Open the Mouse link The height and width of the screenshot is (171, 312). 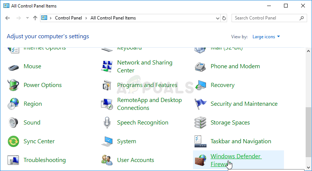(33, 66)
